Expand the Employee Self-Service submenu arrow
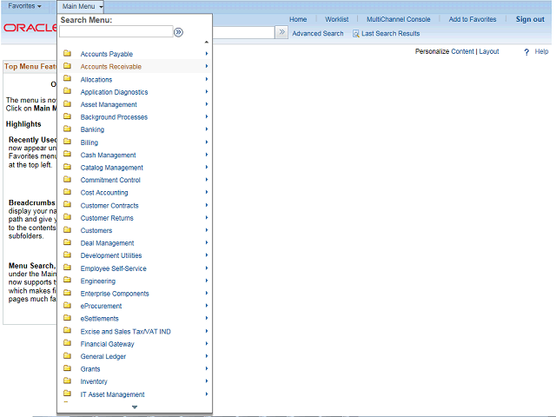The width and height of the screenshot is (556, 417). point(207,268)
